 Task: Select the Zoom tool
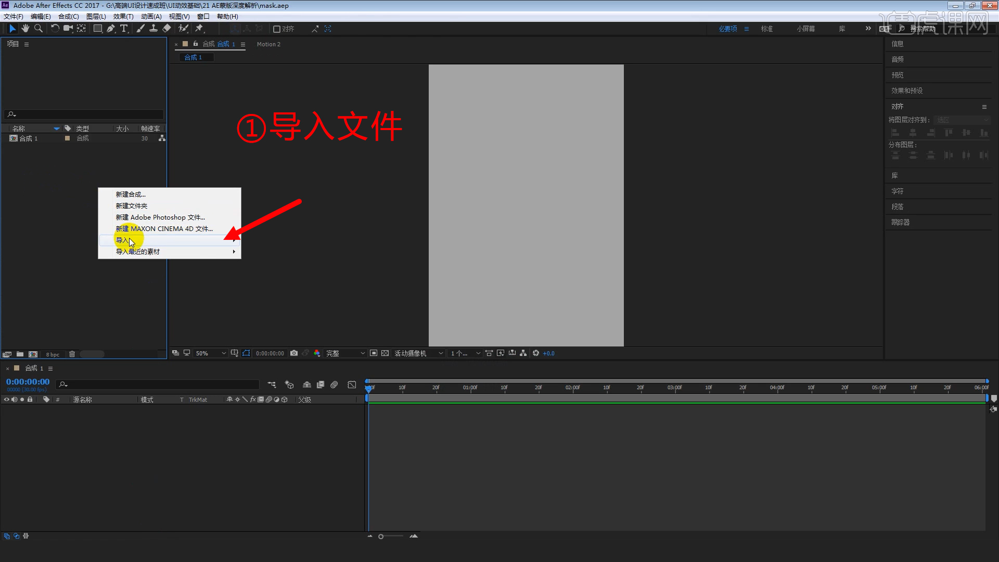pyautogui.click(x=38, y=29)
